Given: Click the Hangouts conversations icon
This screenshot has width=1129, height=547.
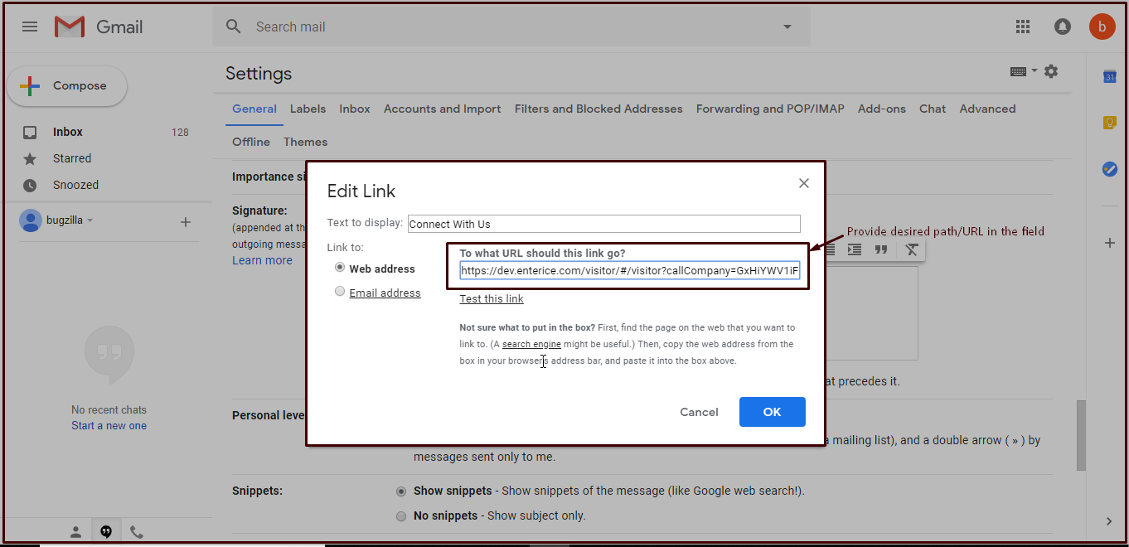Looking at the screenshot, I should pyautogui.click(x=105, y=532).
